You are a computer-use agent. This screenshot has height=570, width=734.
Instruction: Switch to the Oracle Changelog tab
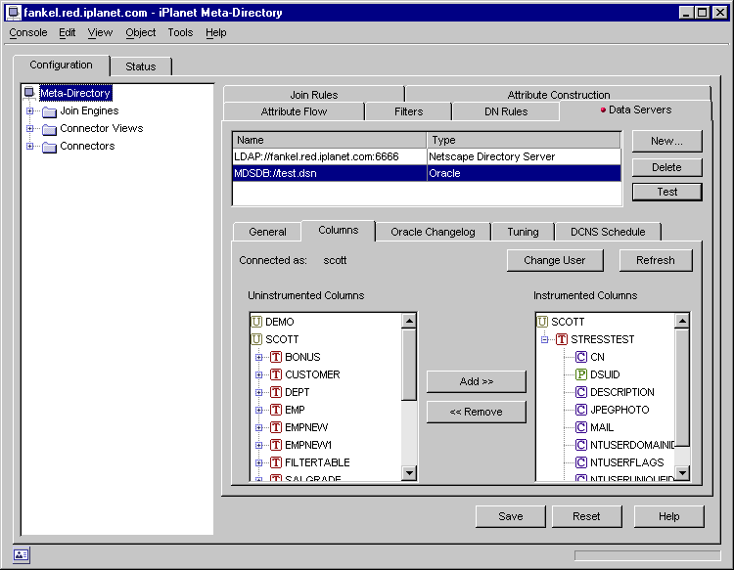click(x=433, y=232)
